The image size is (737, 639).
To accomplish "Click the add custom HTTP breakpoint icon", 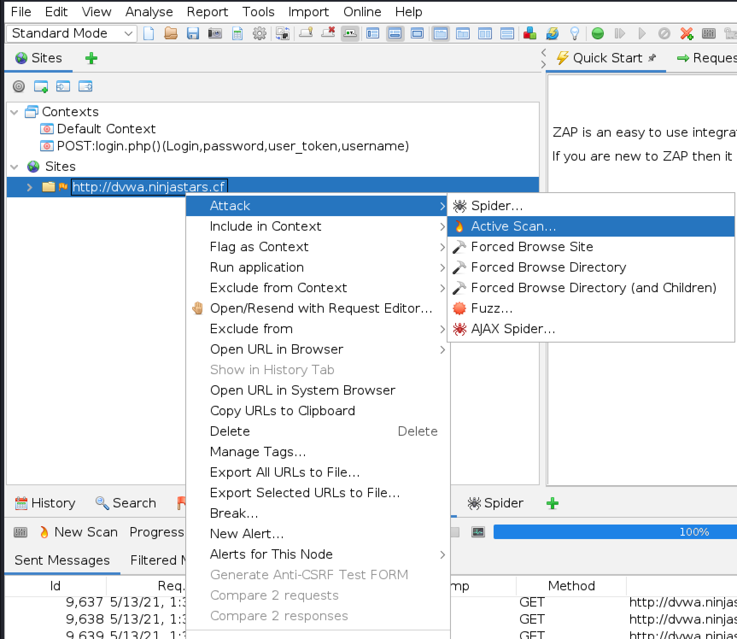I will point(687,33).
